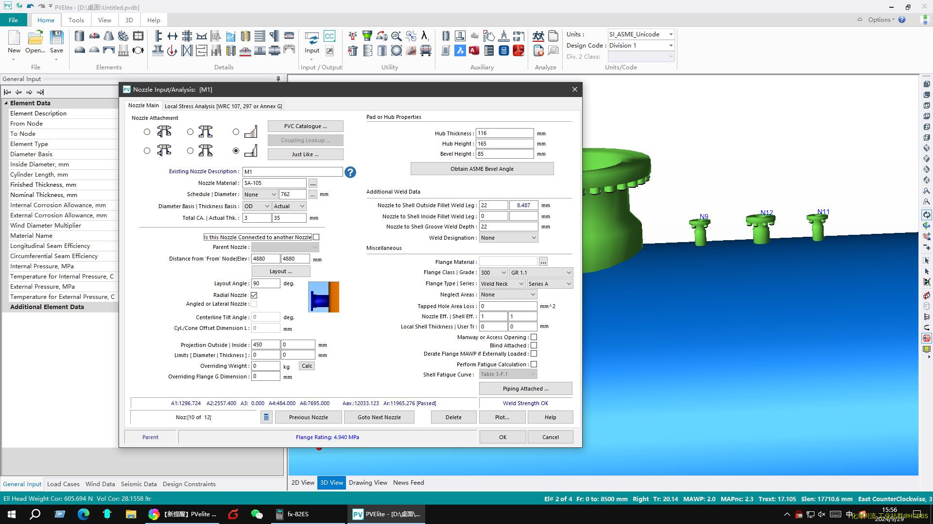This screenshot has height=524, width=933.
Task: Click the blue calculator auxiliary icon
Action: pos(504,50)
